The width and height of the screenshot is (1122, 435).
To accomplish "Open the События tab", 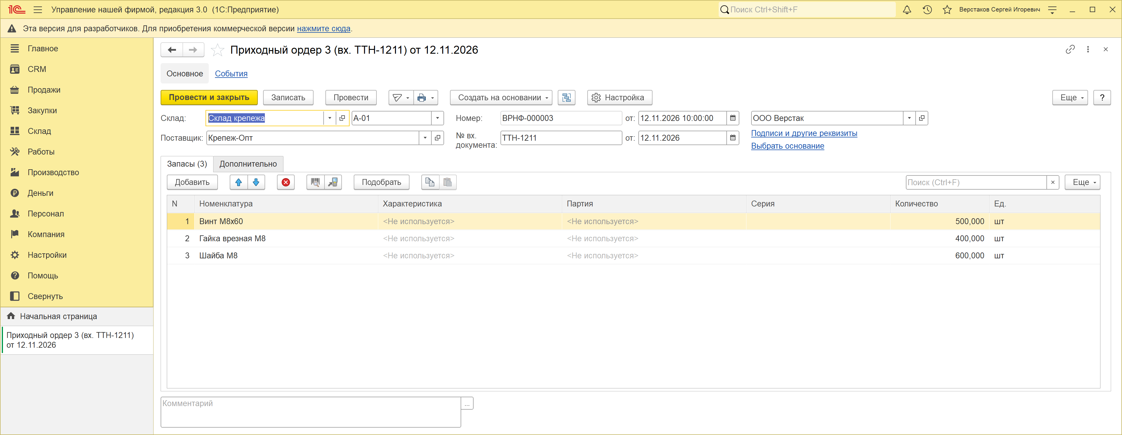I will tap(231, 73).
